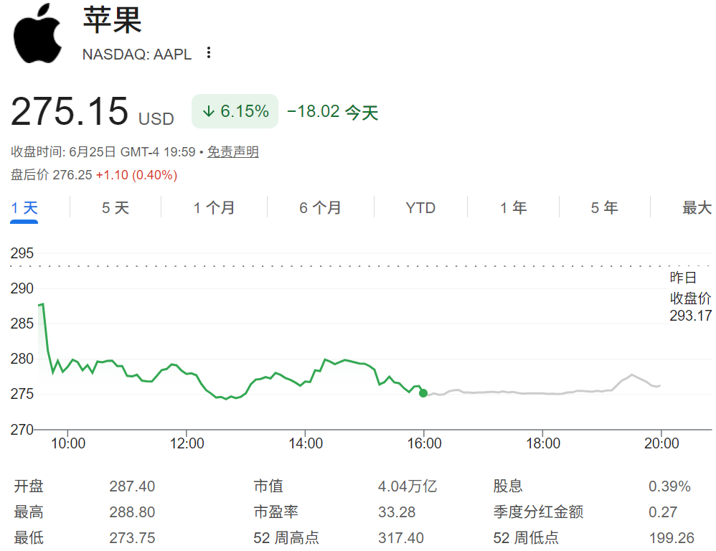Switch to the 6 个月 chart tab
The image size is (716, 551).
click(x=321, y=208)
